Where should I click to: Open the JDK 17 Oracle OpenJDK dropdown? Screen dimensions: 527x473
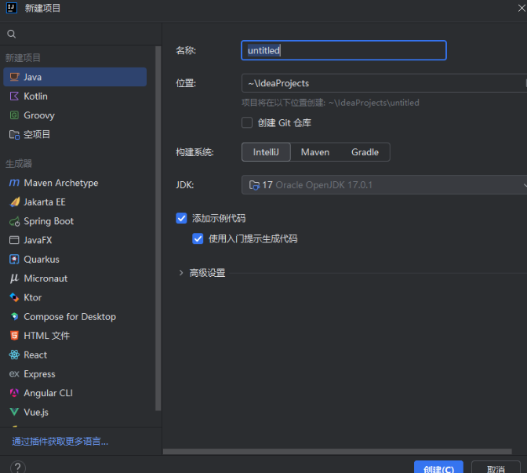(x=384, y=185)
